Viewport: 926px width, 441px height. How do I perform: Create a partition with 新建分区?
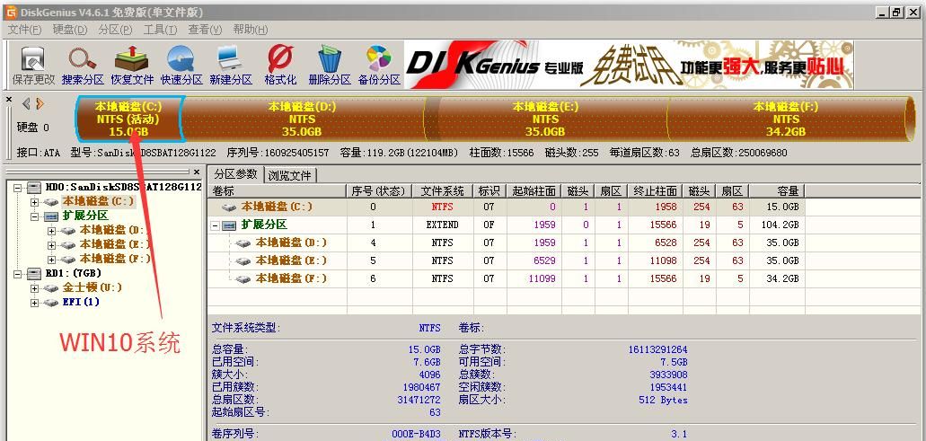click(x=229, y=59)
